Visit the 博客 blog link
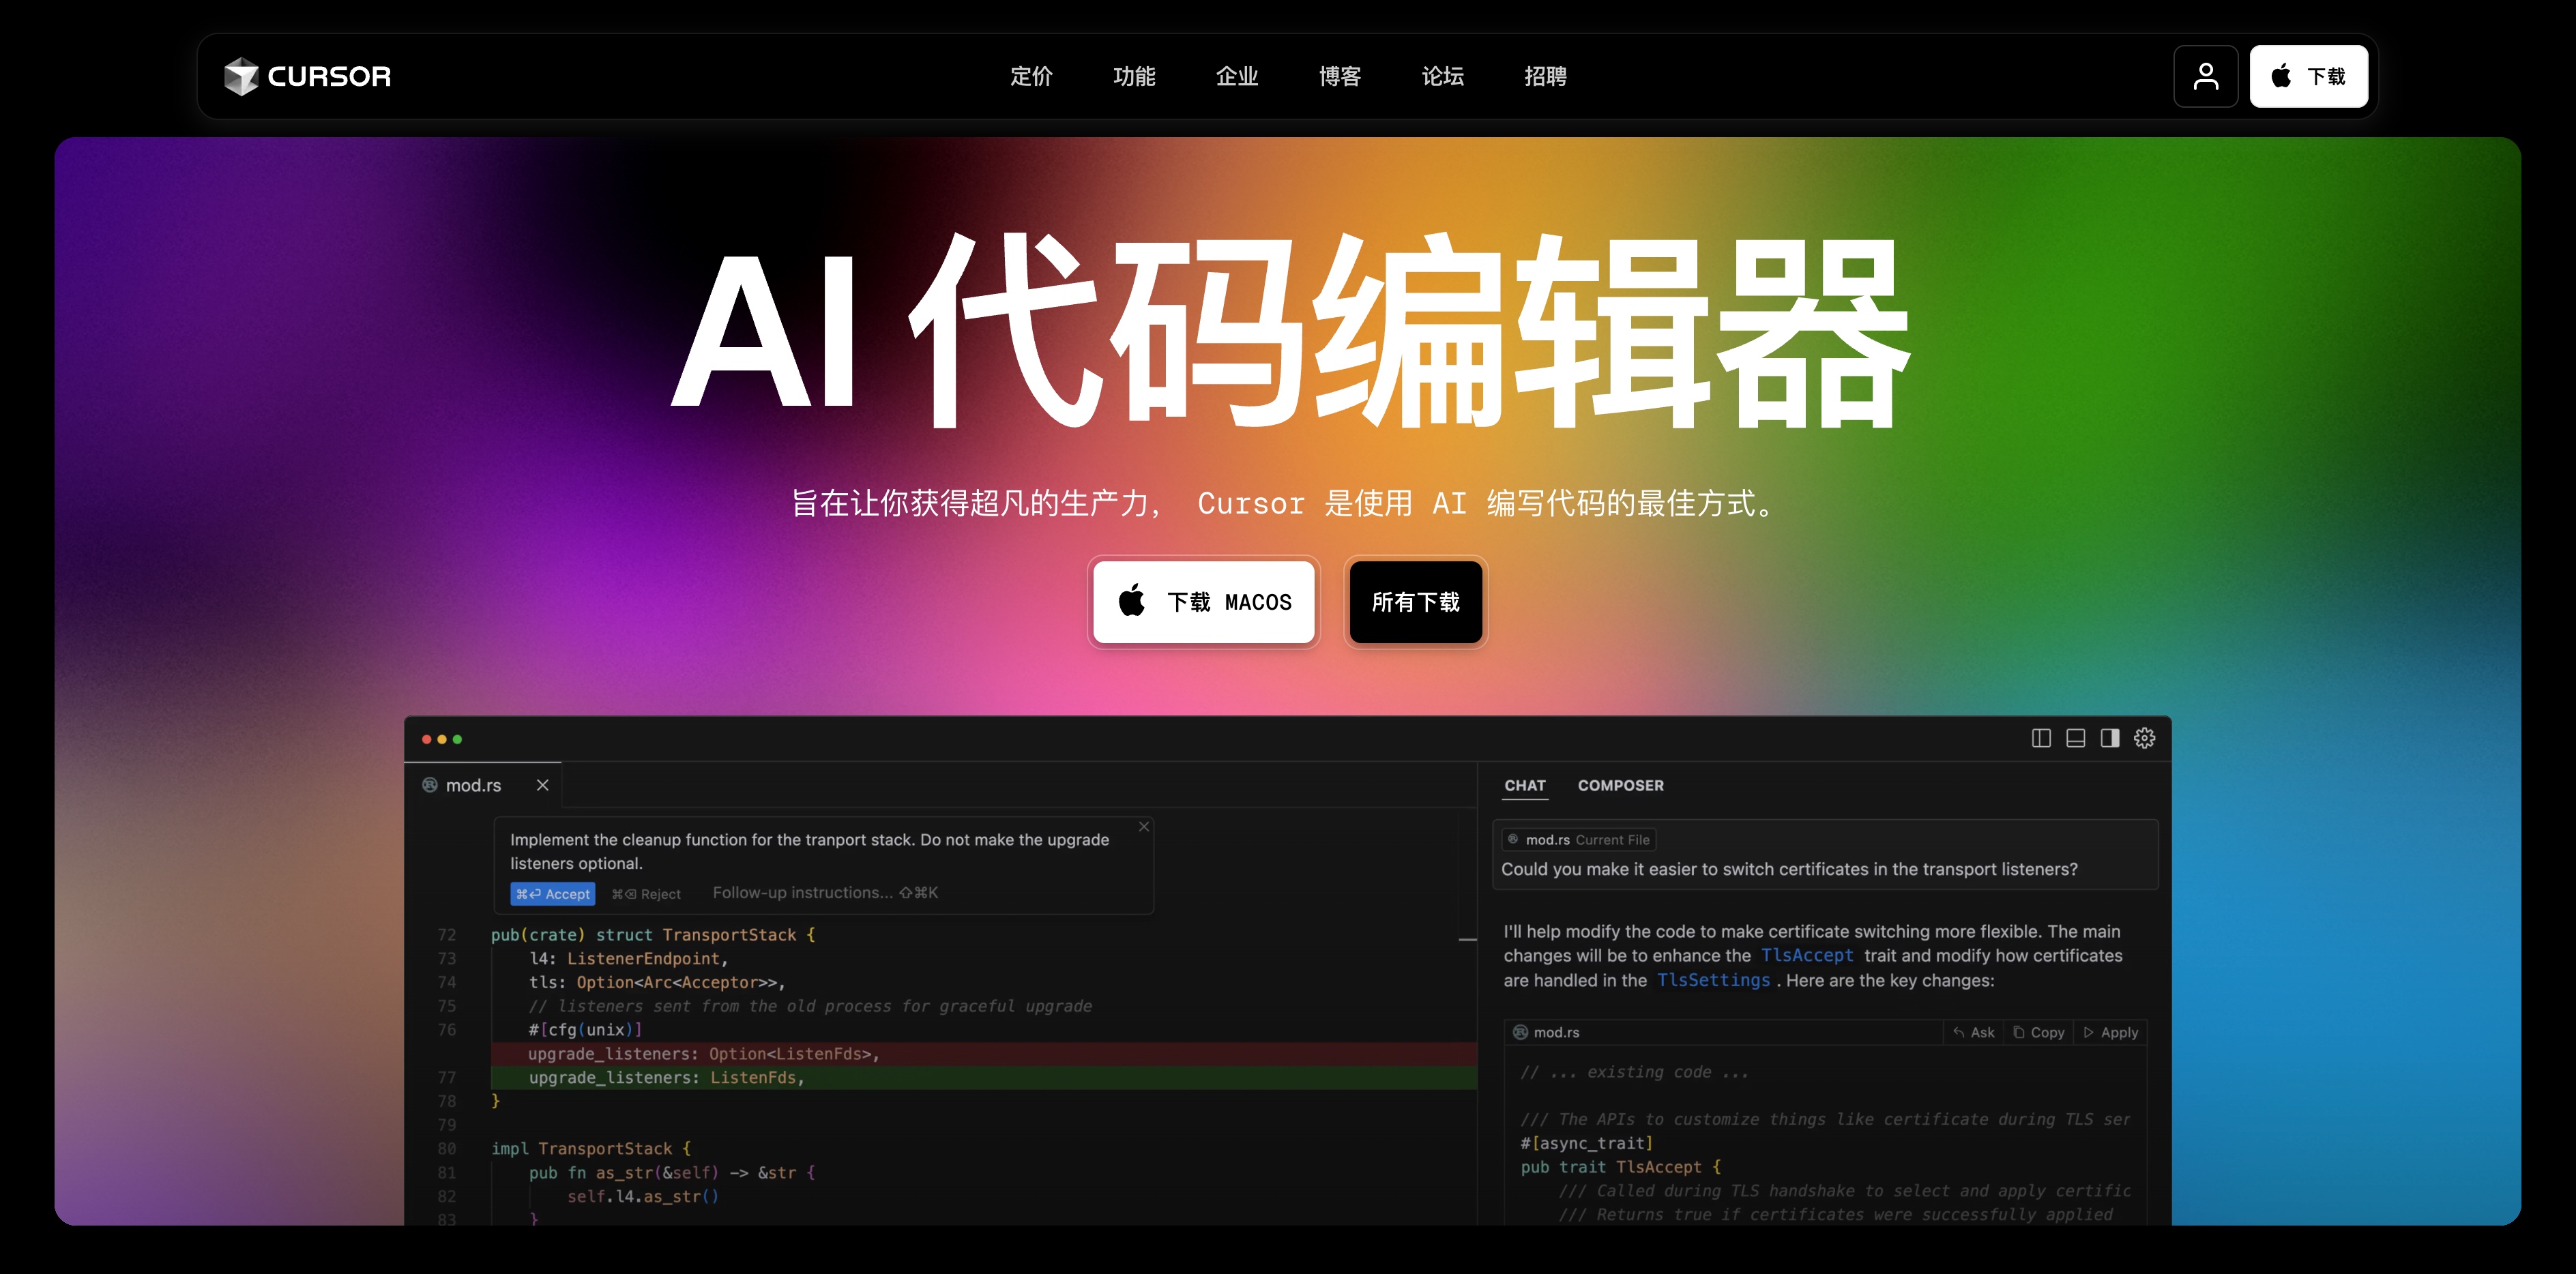Image resolution: width=2576 pixels, height=1274 pixels. [x=1340, y=76]
